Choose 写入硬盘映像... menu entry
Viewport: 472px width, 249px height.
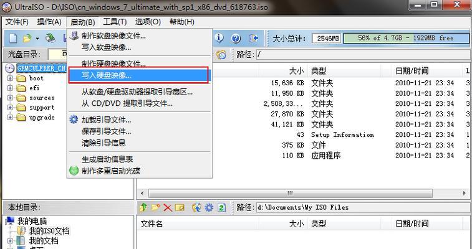coord(139,75)
